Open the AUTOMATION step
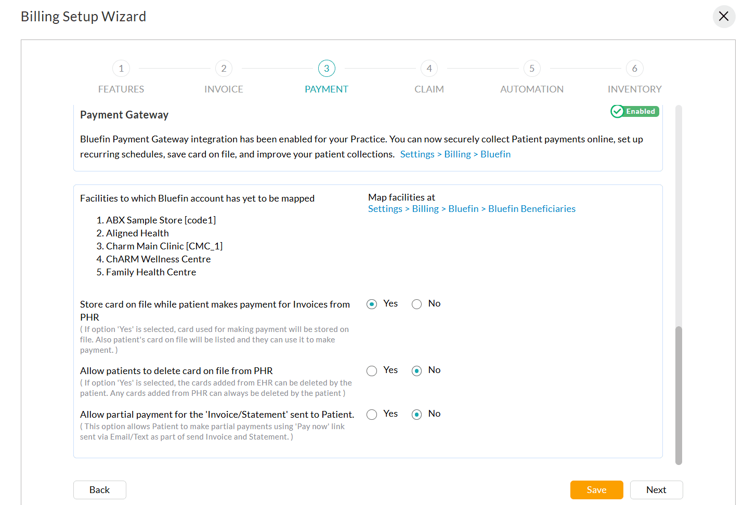 tap(531, 89)
